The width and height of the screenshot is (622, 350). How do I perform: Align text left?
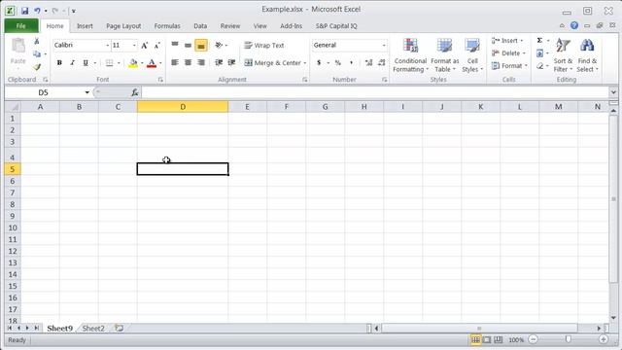pos(175,62)
